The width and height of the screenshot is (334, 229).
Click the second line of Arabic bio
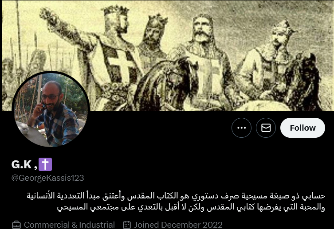(x=191, y=207)
